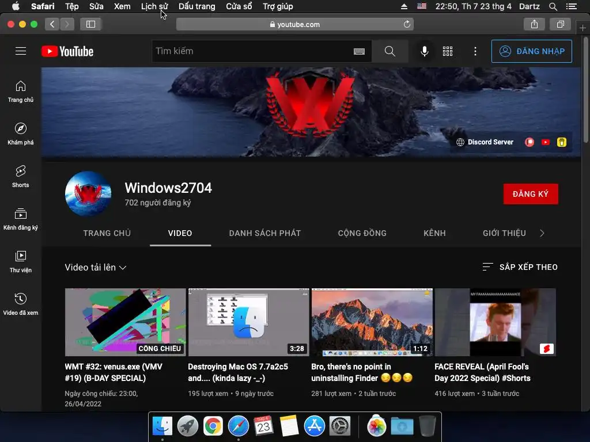Open Finder from the Dock

[162, 426]
